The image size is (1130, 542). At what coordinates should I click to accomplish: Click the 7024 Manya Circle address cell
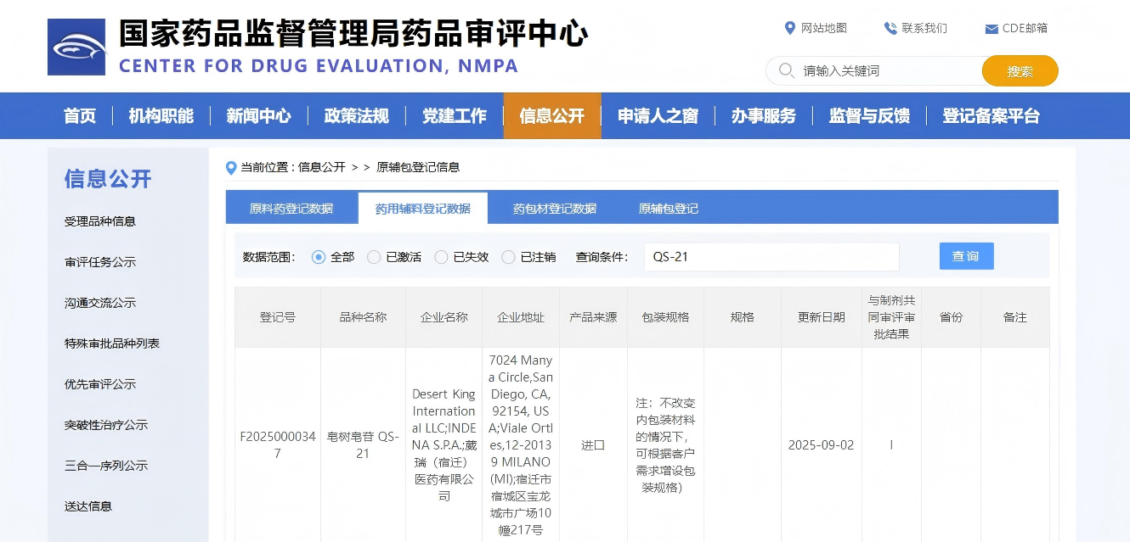click(x=521, y=445)
